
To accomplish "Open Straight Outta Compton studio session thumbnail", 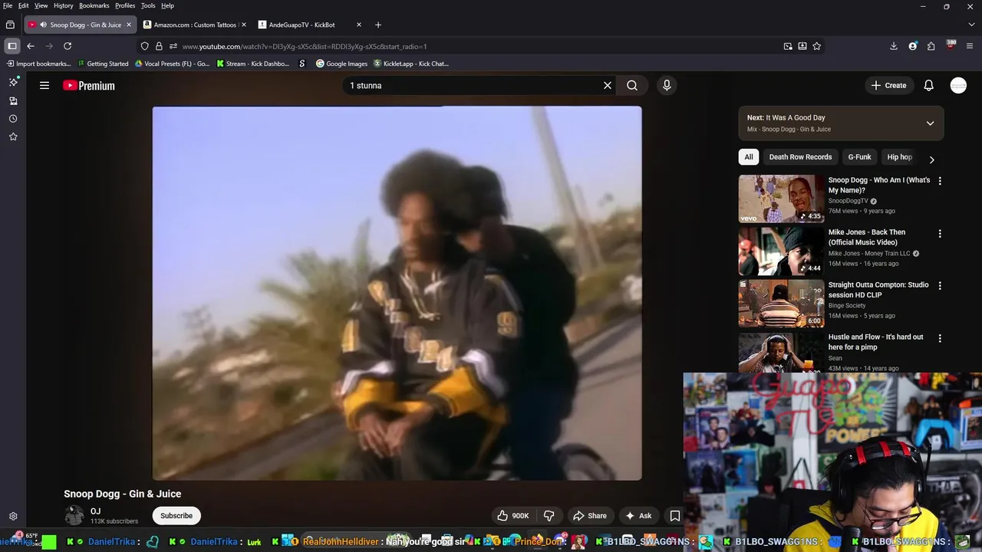I will pyautogui.click(x=781, y=303).
